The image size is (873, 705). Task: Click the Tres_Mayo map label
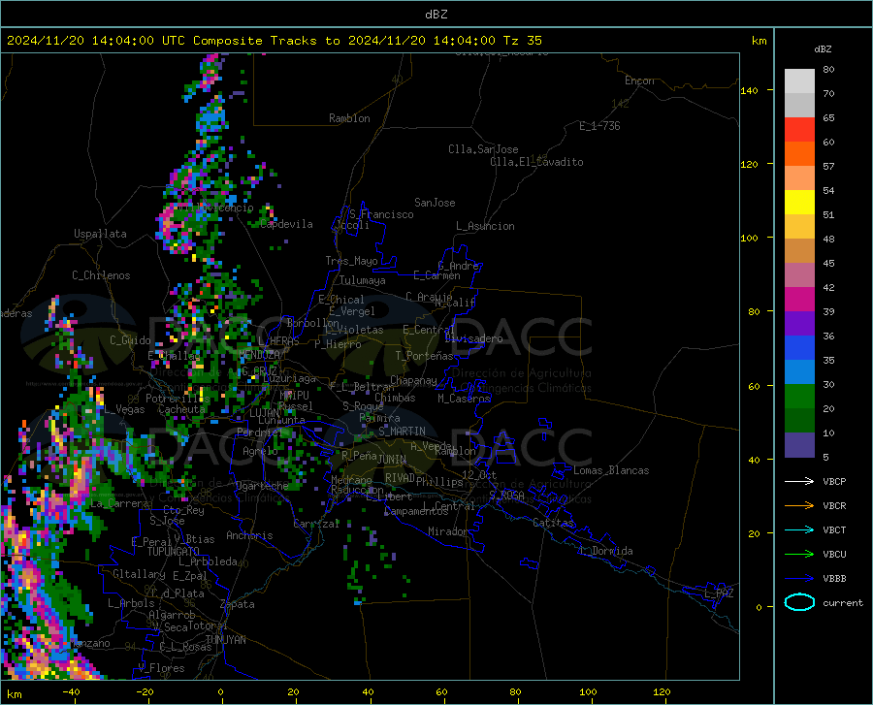(351, 261)
